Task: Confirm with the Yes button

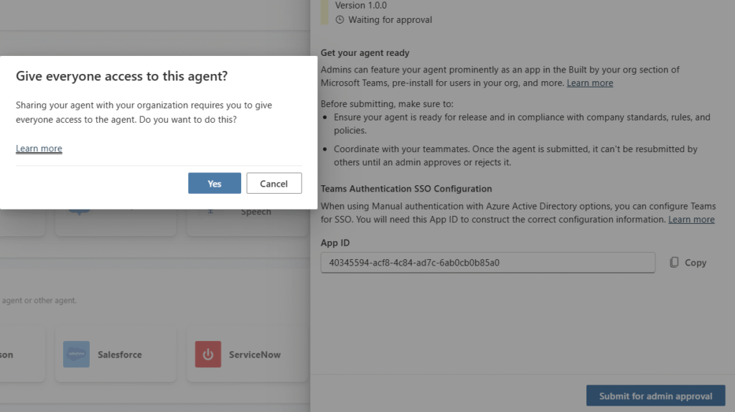Action: click(x=214, y=183)
